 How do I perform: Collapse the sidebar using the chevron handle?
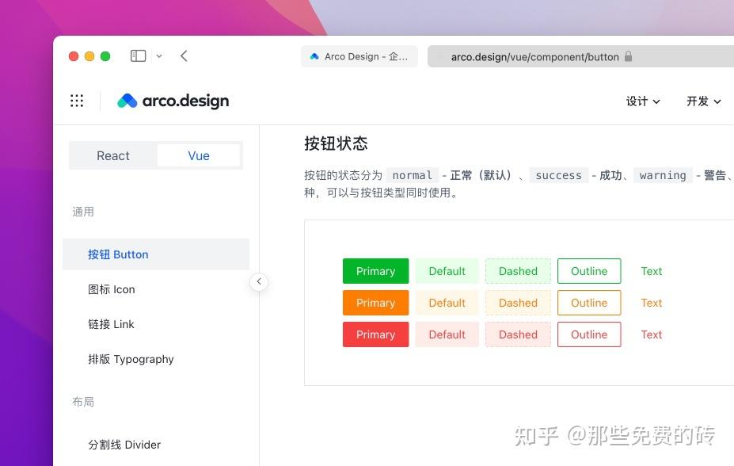point(259,281)
